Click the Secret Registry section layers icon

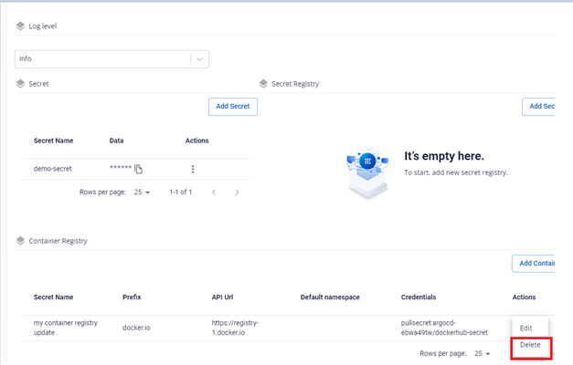click(x=263, y=84)
